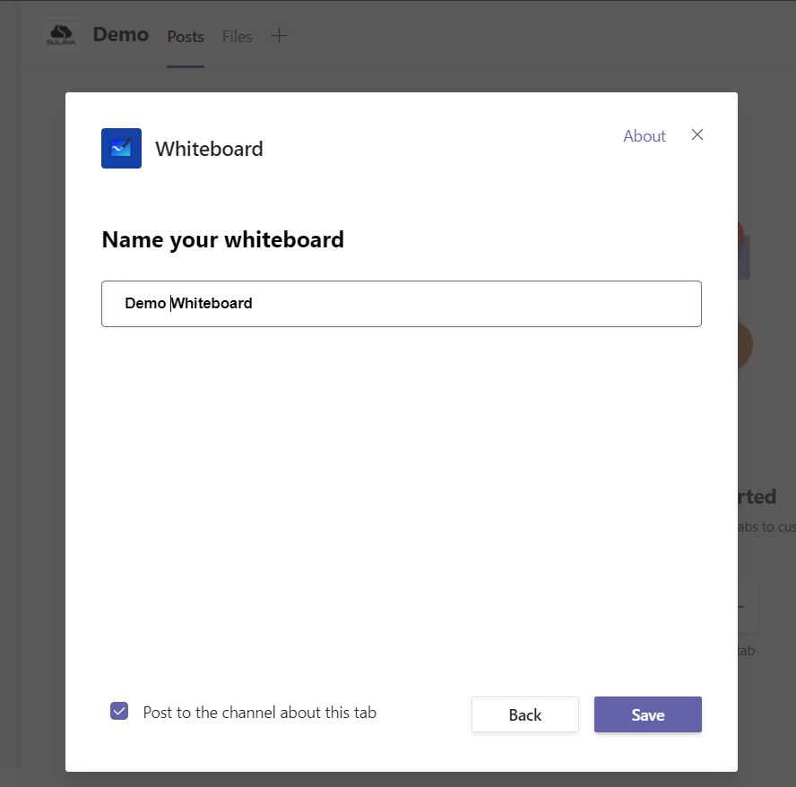Click the 'Name your whiteboard' heading
Image resolution: width=796 pixels, height=787 pixels.
[x=222, y=239]
